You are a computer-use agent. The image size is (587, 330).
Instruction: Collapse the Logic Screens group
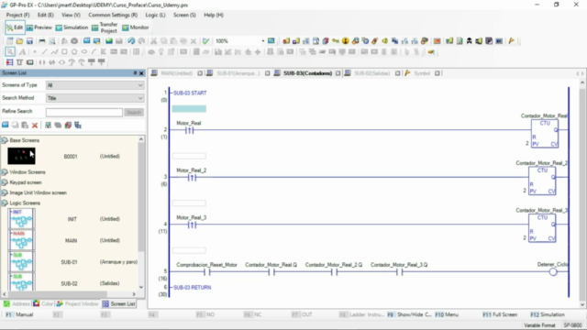click(5, 203)
